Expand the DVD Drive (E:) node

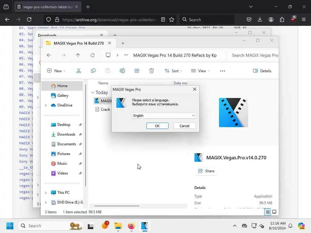46,202
